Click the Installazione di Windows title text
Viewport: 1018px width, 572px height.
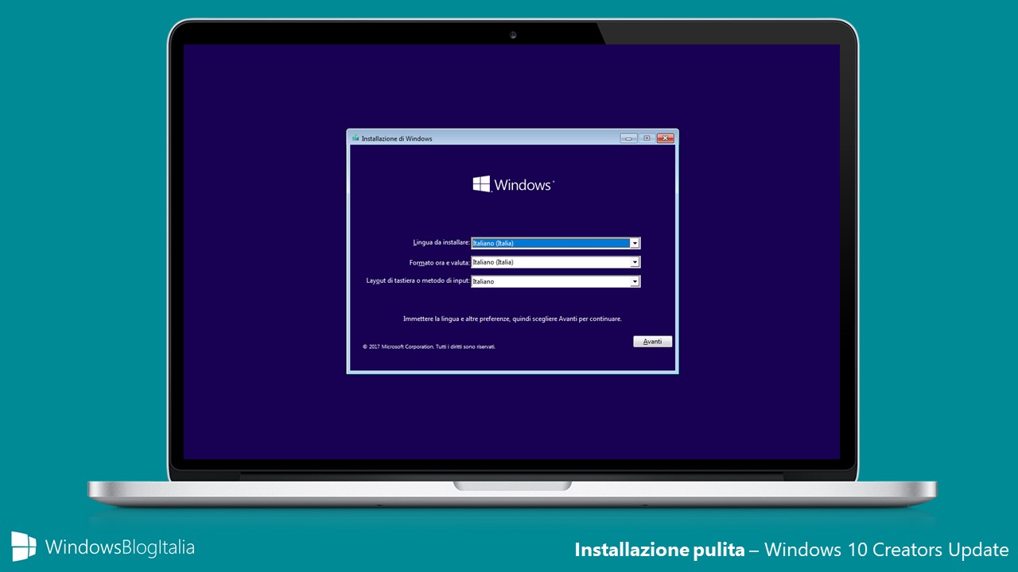pyautogui.click(x=397, y=138)
